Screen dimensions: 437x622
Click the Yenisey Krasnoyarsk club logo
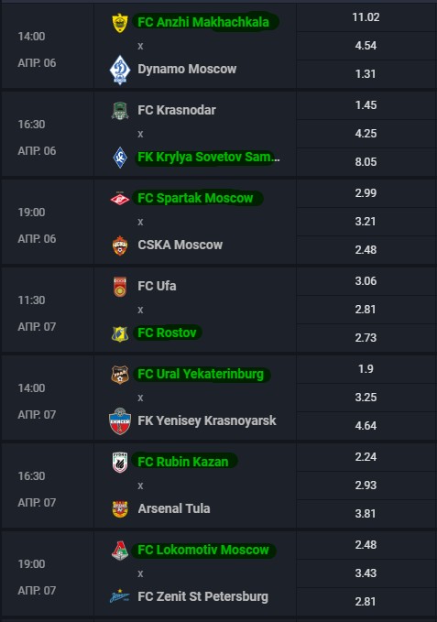(x=120, y=421)
